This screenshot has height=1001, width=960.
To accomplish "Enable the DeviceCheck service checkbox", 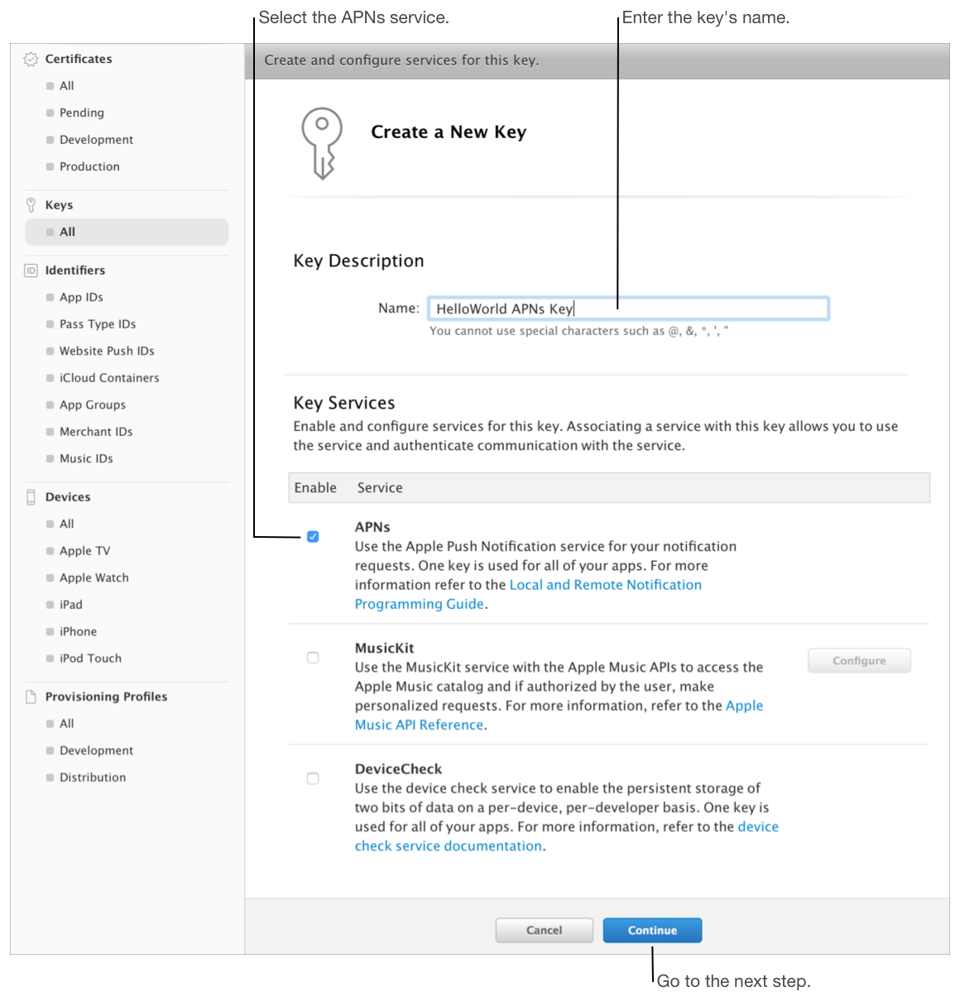I will pyautogui.click(x=313, y=778).
